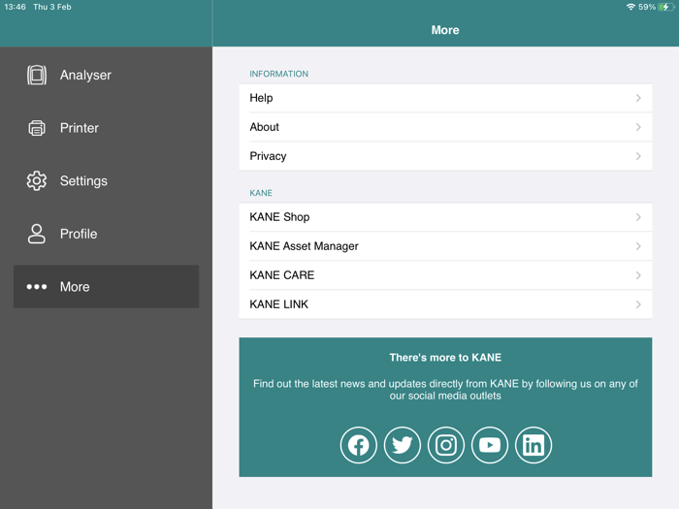Expand the KANE Asset Manager chevron

(638, 246)
